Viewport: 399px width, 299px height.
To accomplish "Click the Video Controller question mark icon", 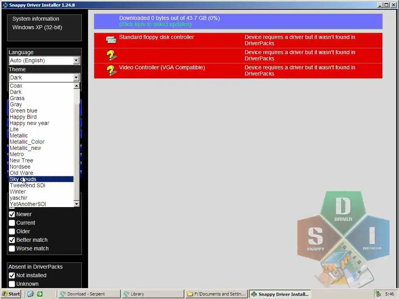I will click(111, 70).
